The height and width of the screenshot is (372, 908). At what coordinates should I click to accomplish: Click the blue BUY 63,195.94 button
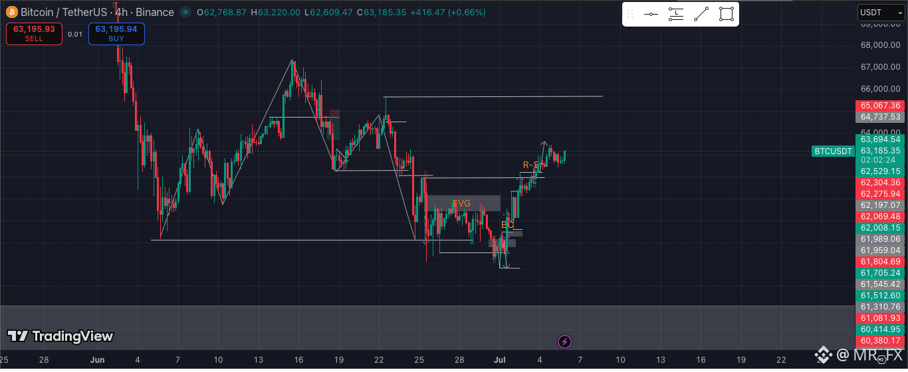(116, 34)
